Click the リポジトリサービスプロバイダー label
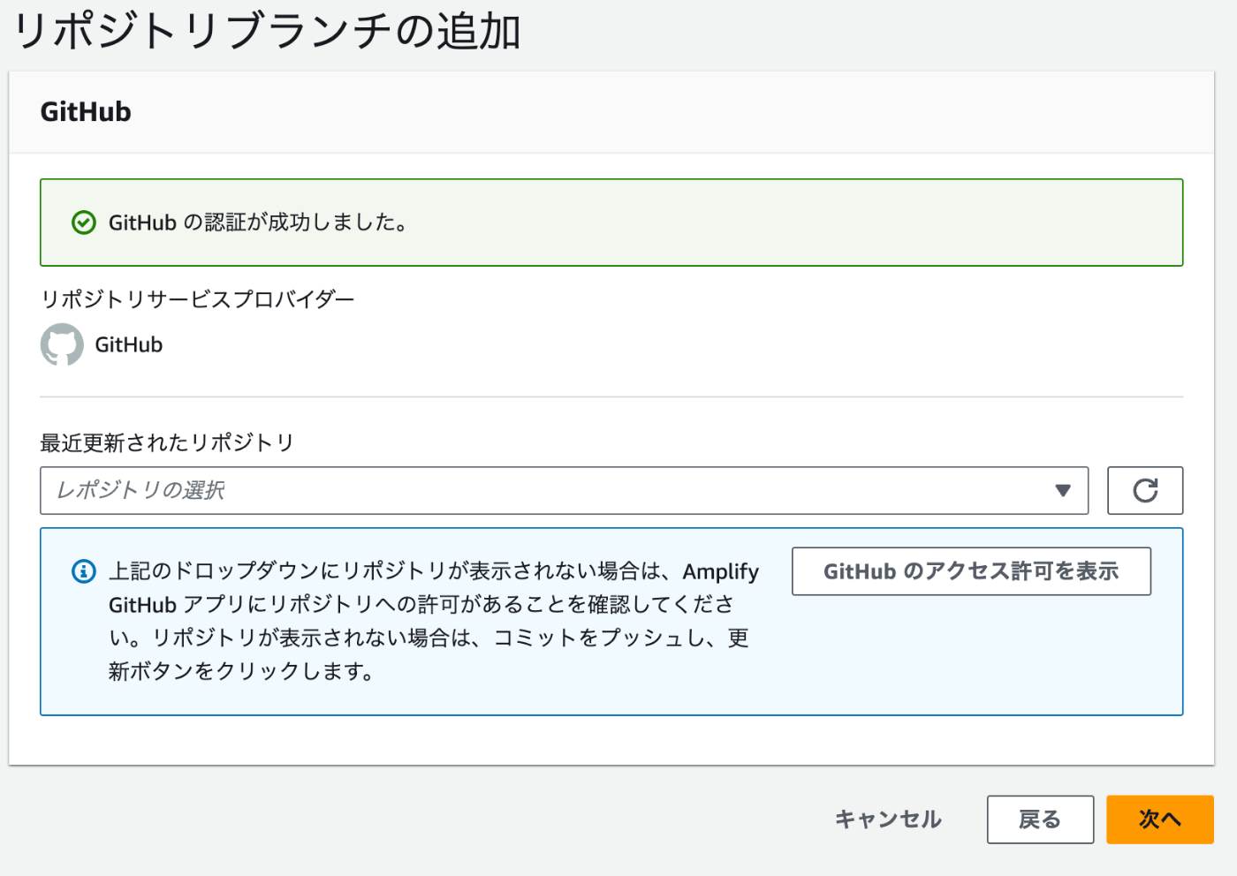Screen dimensions: 1237x876 (198, 299)
